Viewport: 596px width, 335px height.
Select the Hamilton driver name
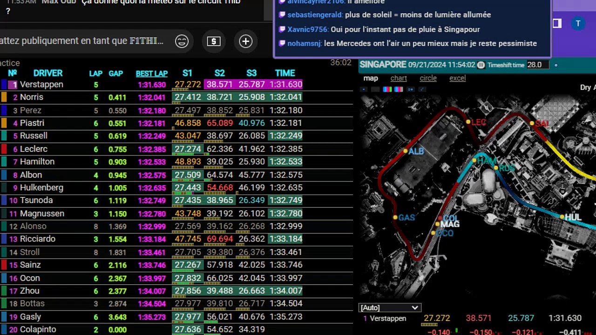coord(37,162)
